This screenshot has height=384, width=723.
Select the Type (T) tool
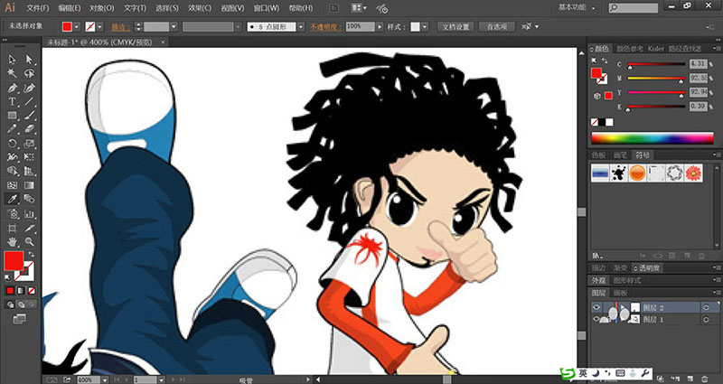coord(13,101)
